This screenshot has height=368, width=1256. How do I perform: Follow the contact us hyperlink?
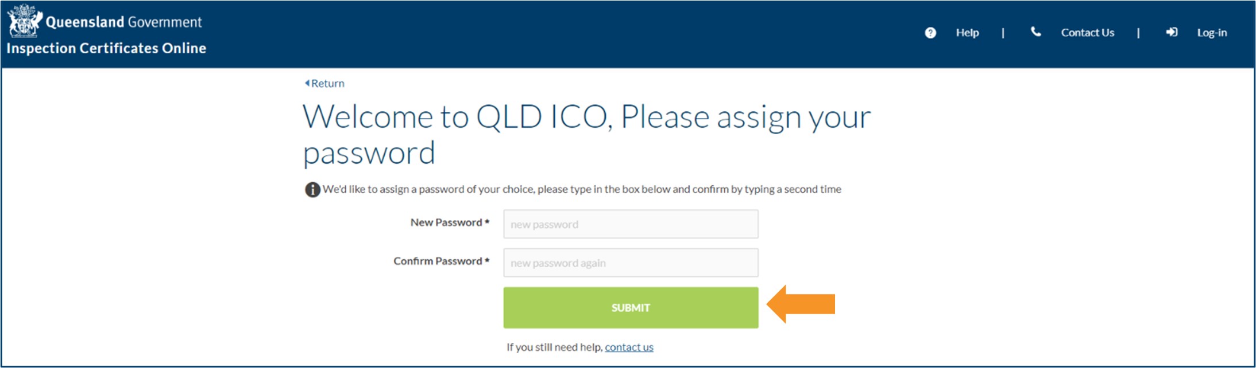(x=629, y=347)
